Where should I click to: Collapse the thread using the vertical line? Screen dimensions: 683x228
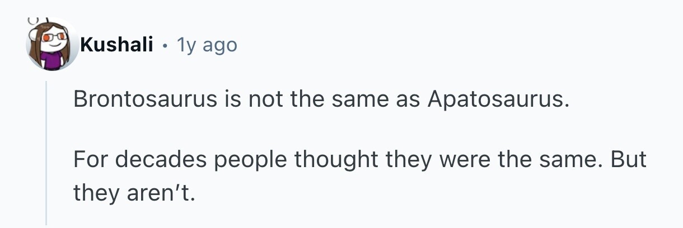click(x=46, y=152)
